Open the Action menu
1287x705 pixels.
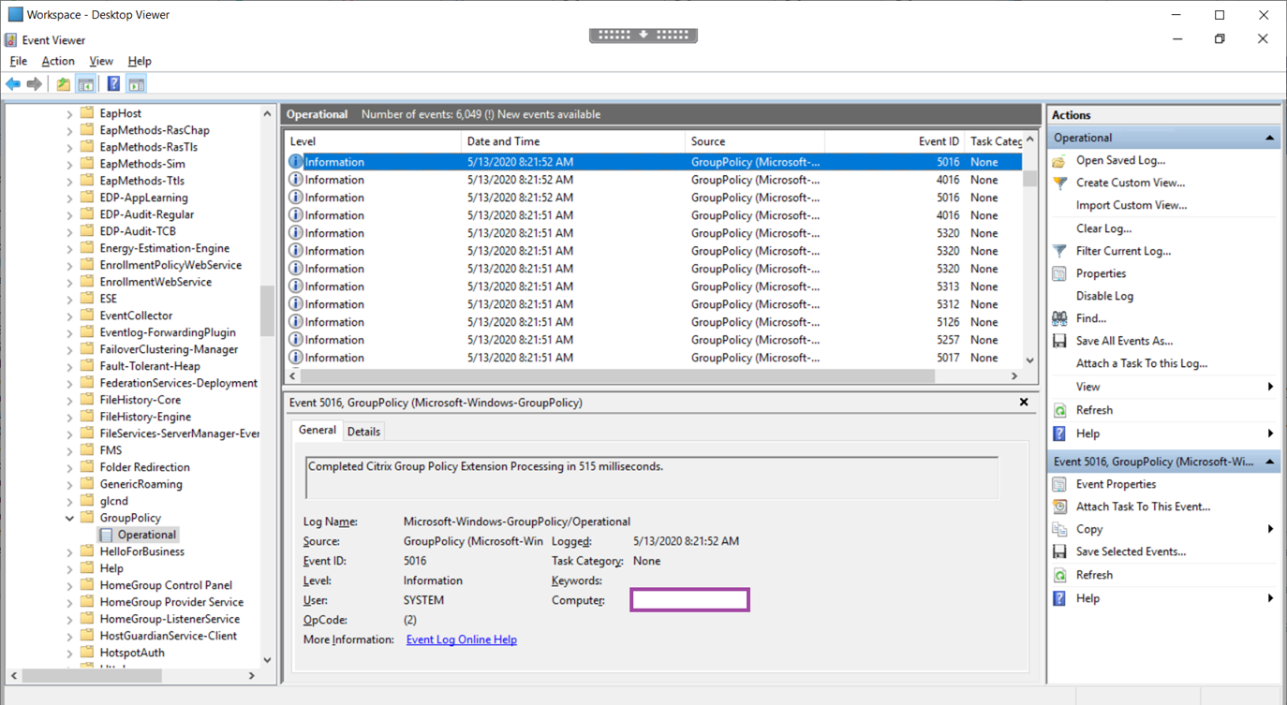point(58,61)
